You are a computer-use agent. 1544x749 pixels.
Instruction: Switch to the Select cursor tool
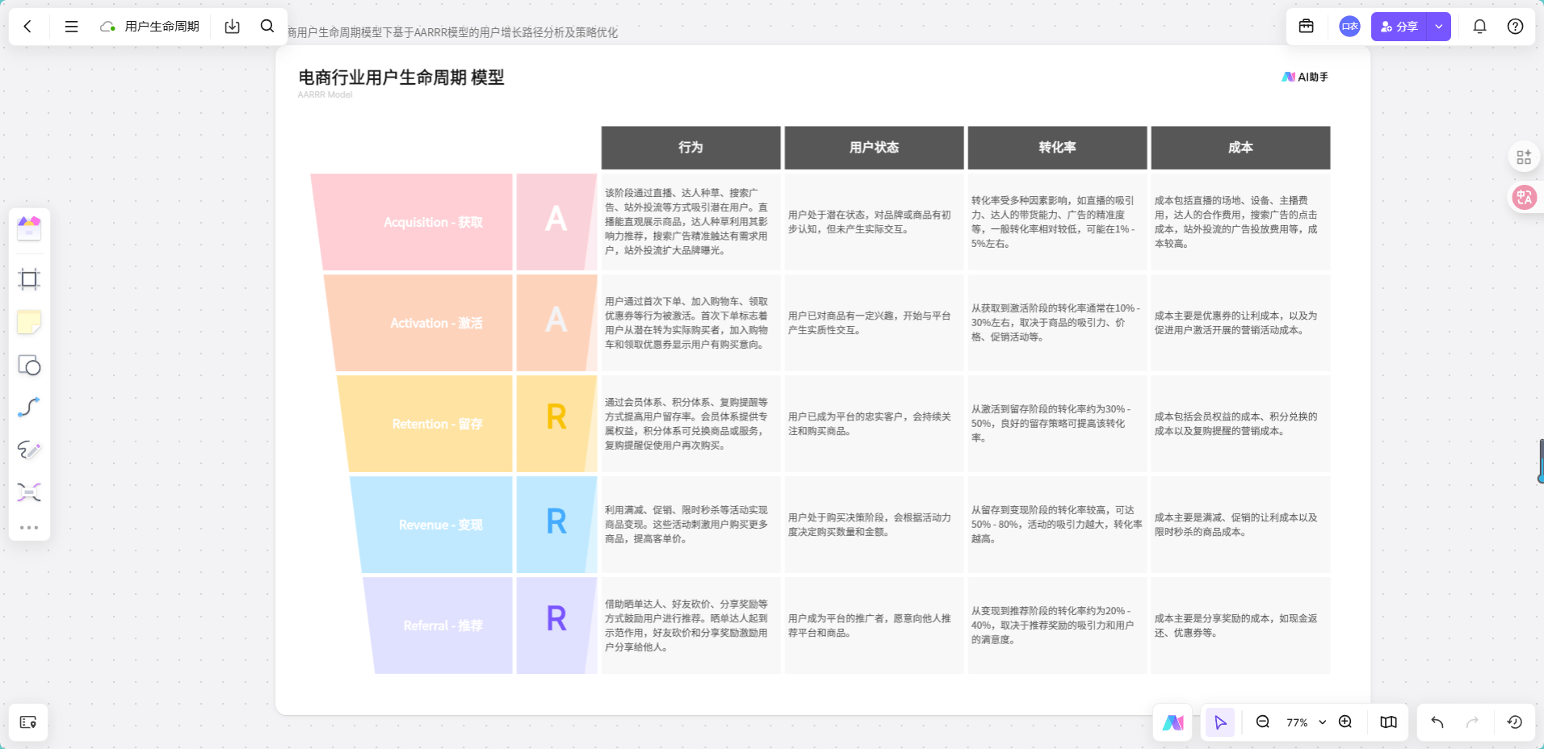1220,722
